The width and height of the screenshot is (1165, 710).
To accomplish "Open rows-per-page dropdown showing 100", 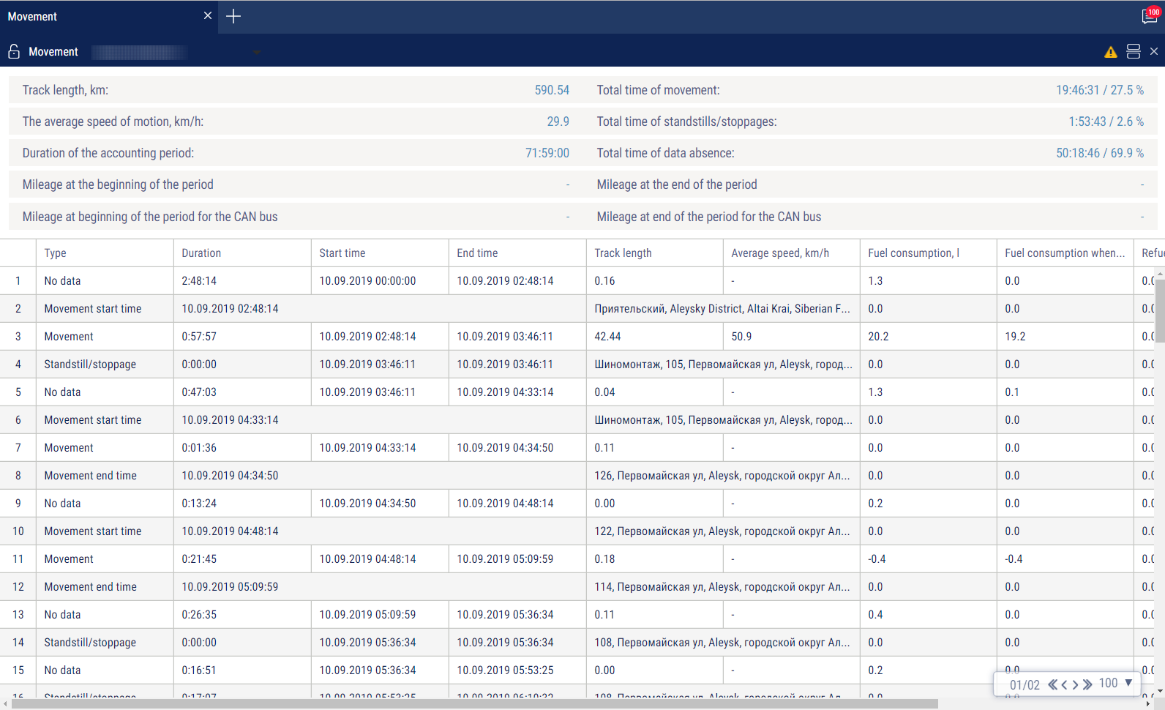I will pyautogui.click(x=1117, y=683).
